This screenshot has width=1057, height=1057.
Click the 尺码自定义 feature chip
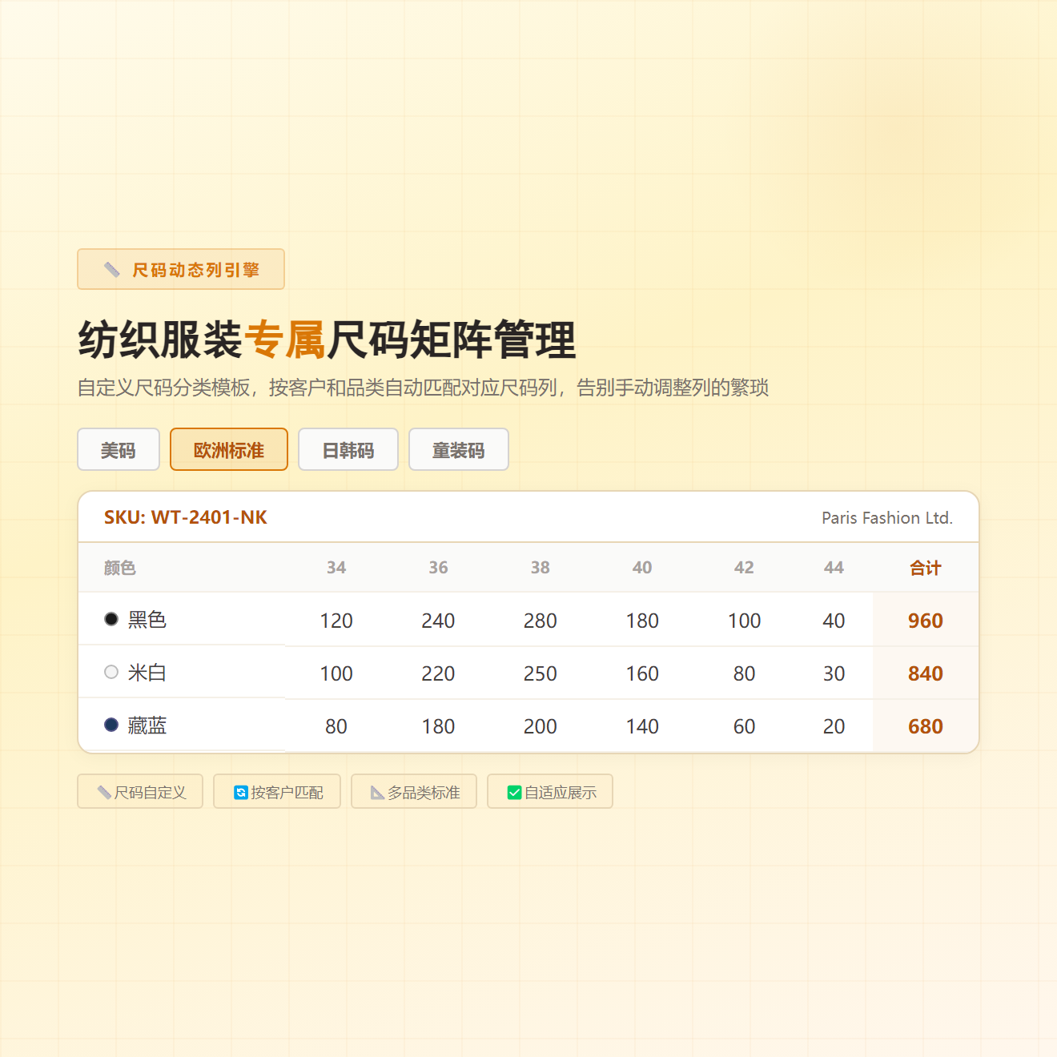click(x=140, y=792)
